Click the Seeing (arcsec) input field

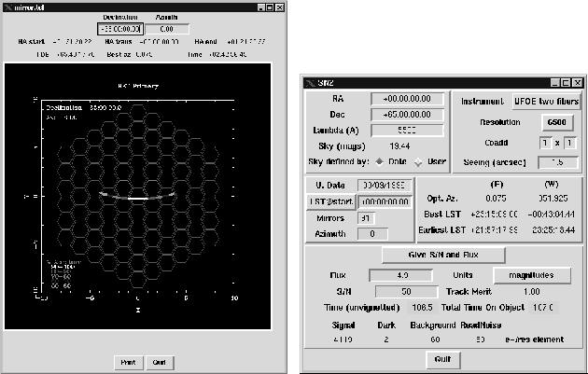coord(557,162)
